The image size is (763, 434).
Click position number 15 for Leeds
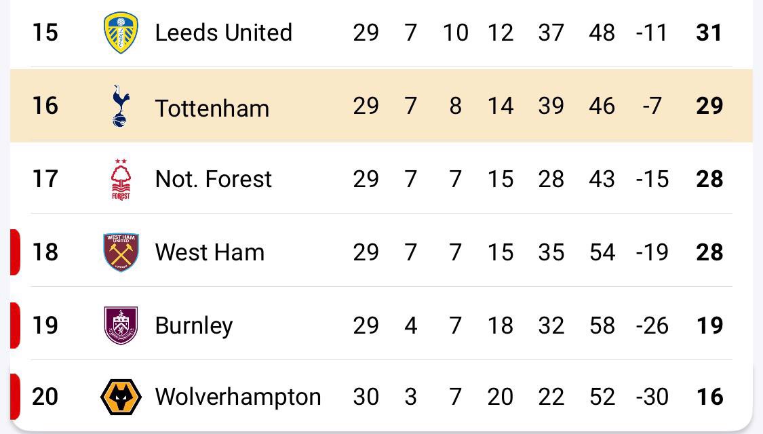(45, 33)
